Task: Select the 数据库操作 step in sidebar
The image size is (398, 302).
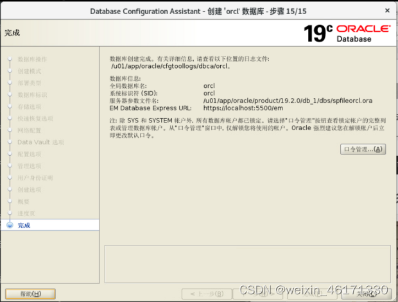Action: pyautogui.click(x=32, y=60)
